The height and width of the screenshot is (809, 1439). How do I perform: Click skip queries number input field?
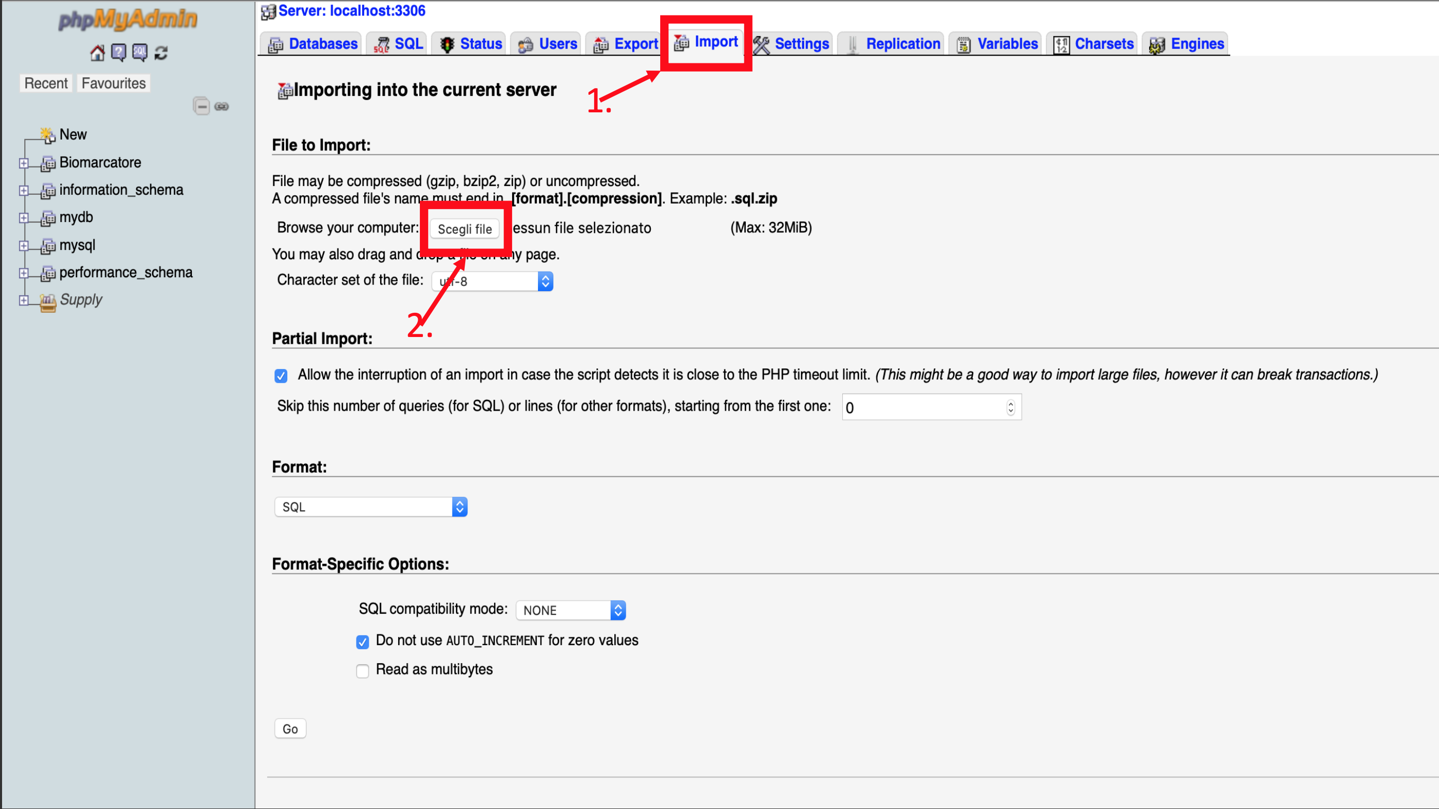coord(930,406)
